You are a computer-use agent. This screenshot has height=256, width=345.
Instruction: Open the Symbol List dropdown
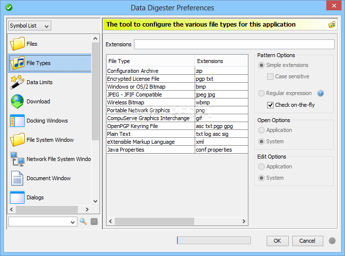(x=30, y=26)
